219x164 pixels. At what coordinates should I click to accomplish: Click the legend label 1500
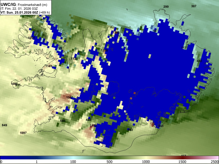[182, 162]
